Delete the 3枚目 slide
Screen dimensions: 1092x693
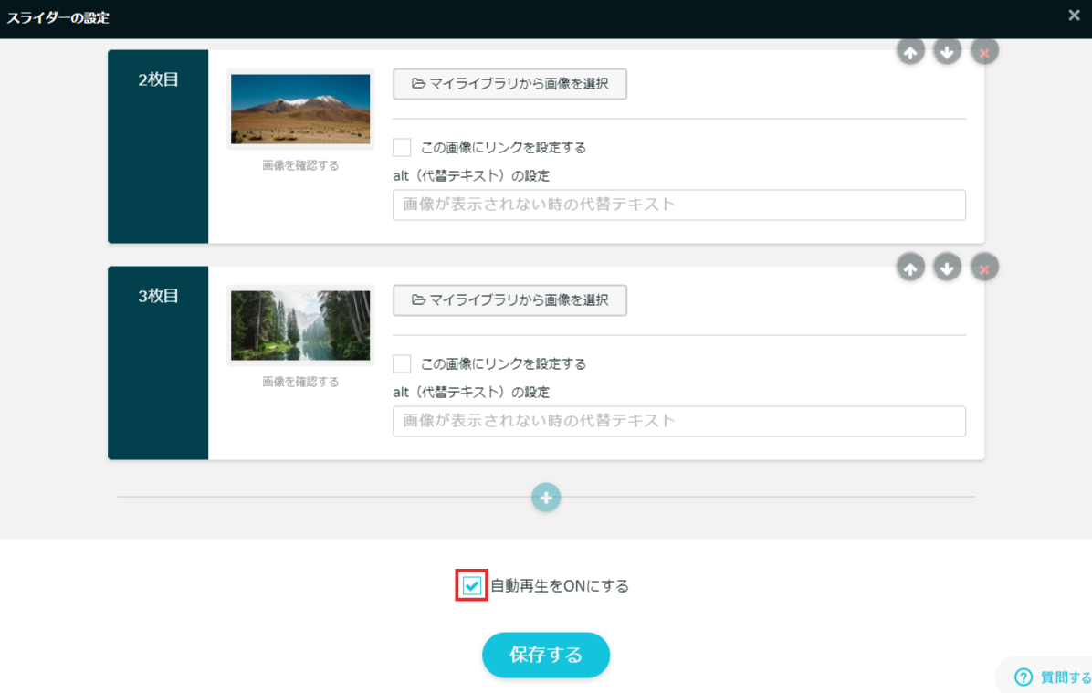coord(984,268)
